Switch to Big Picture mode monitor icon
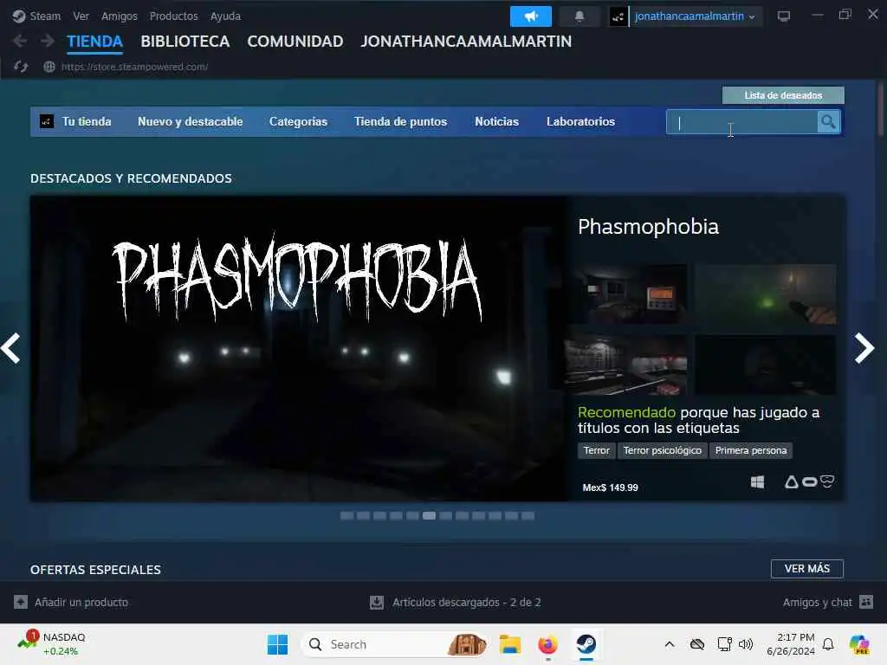 click(x=783, y=16)
